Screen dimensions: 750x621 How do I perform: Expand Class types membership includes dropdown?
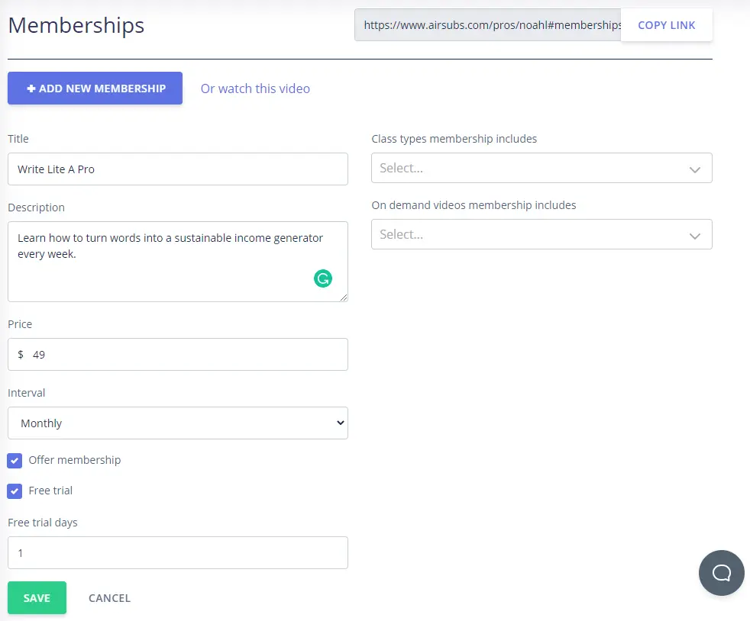tap(694, 169)
